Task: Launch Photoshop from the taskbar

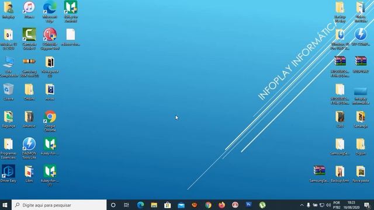Action: 249,205
